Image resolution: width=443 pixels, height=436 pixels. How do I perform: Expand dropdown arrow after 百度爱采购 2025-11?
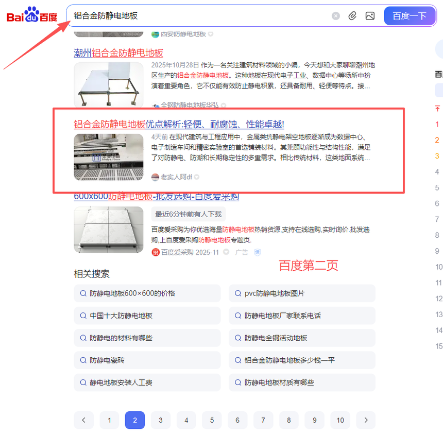tap(226, 252)
